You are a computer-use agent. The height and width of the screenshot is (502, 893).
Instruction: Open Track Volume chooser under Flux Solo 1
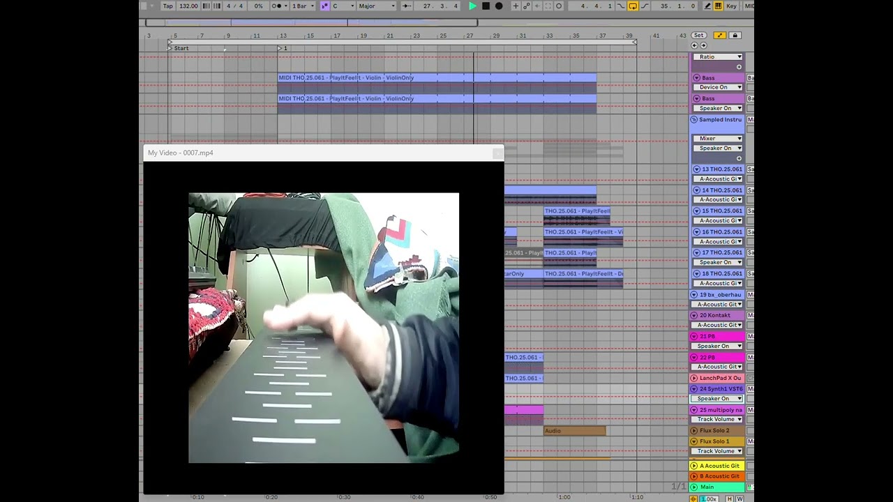click(x=717, y=451)
